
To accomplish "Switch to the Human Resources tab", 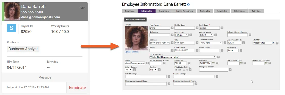I will [x=184, y=11].
